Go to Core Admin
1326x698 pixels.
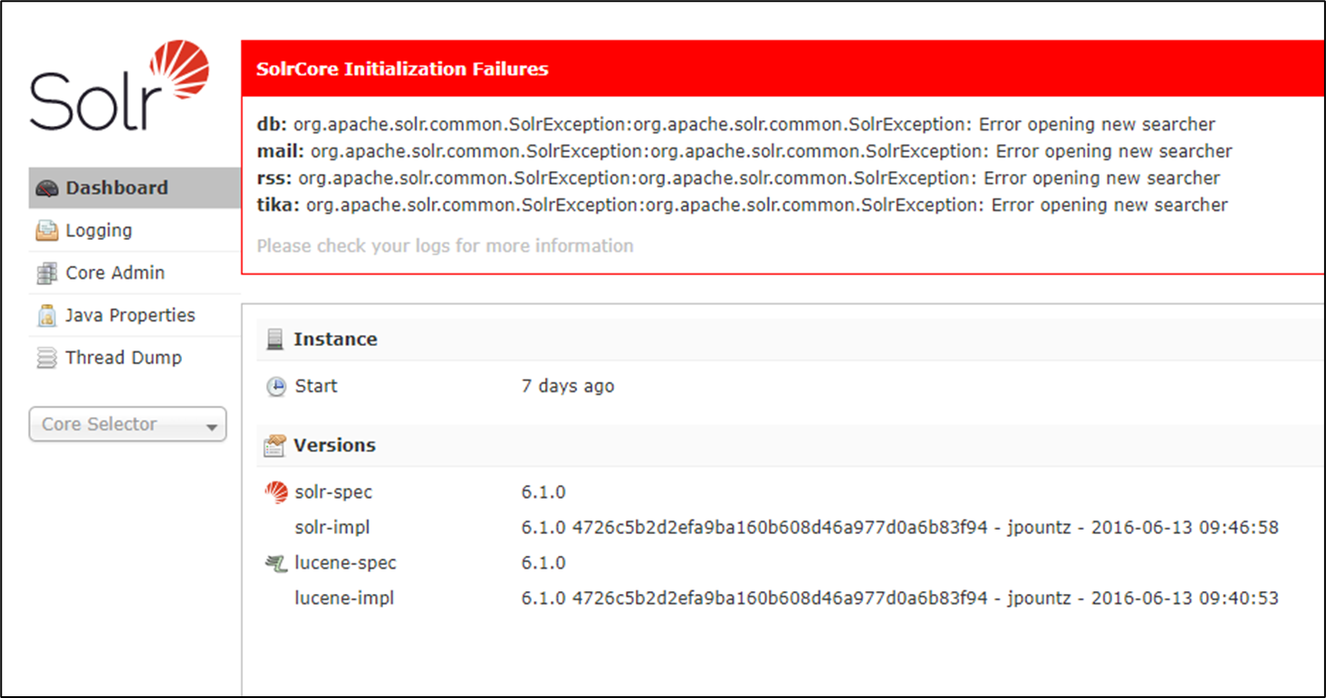[x=135, y=273]
